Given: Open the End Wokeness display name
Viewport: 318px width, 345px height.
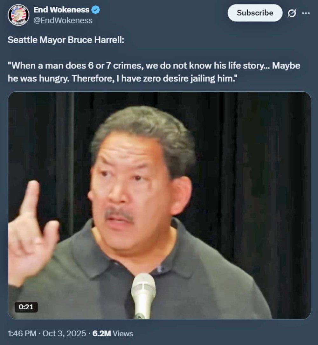Looking at the screenshot, I should point(61,10).
